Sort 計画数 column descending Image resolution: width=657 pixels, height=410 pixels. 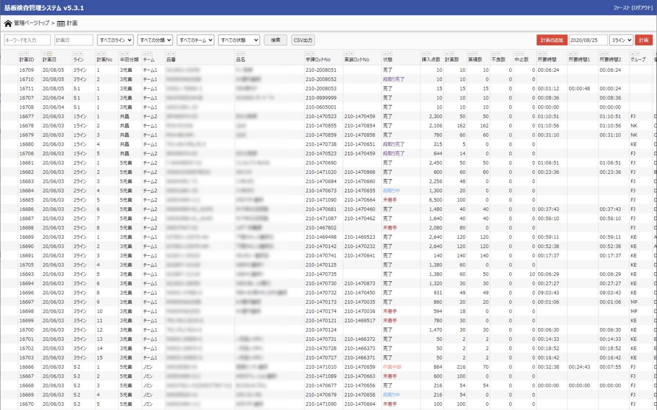452,54
